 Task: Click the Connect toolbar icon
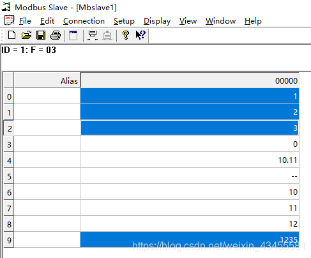tap(93, 35)
